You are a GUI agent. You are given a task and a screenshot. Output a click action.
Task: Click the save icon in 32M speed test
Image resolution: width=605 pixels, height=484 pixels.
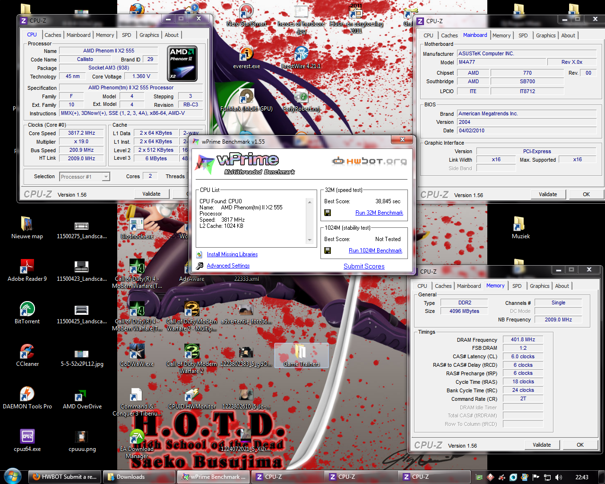click(328, 213)
